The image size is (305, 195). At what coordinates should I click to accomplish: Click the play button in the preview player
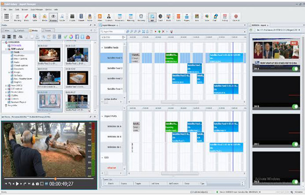point(17,183)
